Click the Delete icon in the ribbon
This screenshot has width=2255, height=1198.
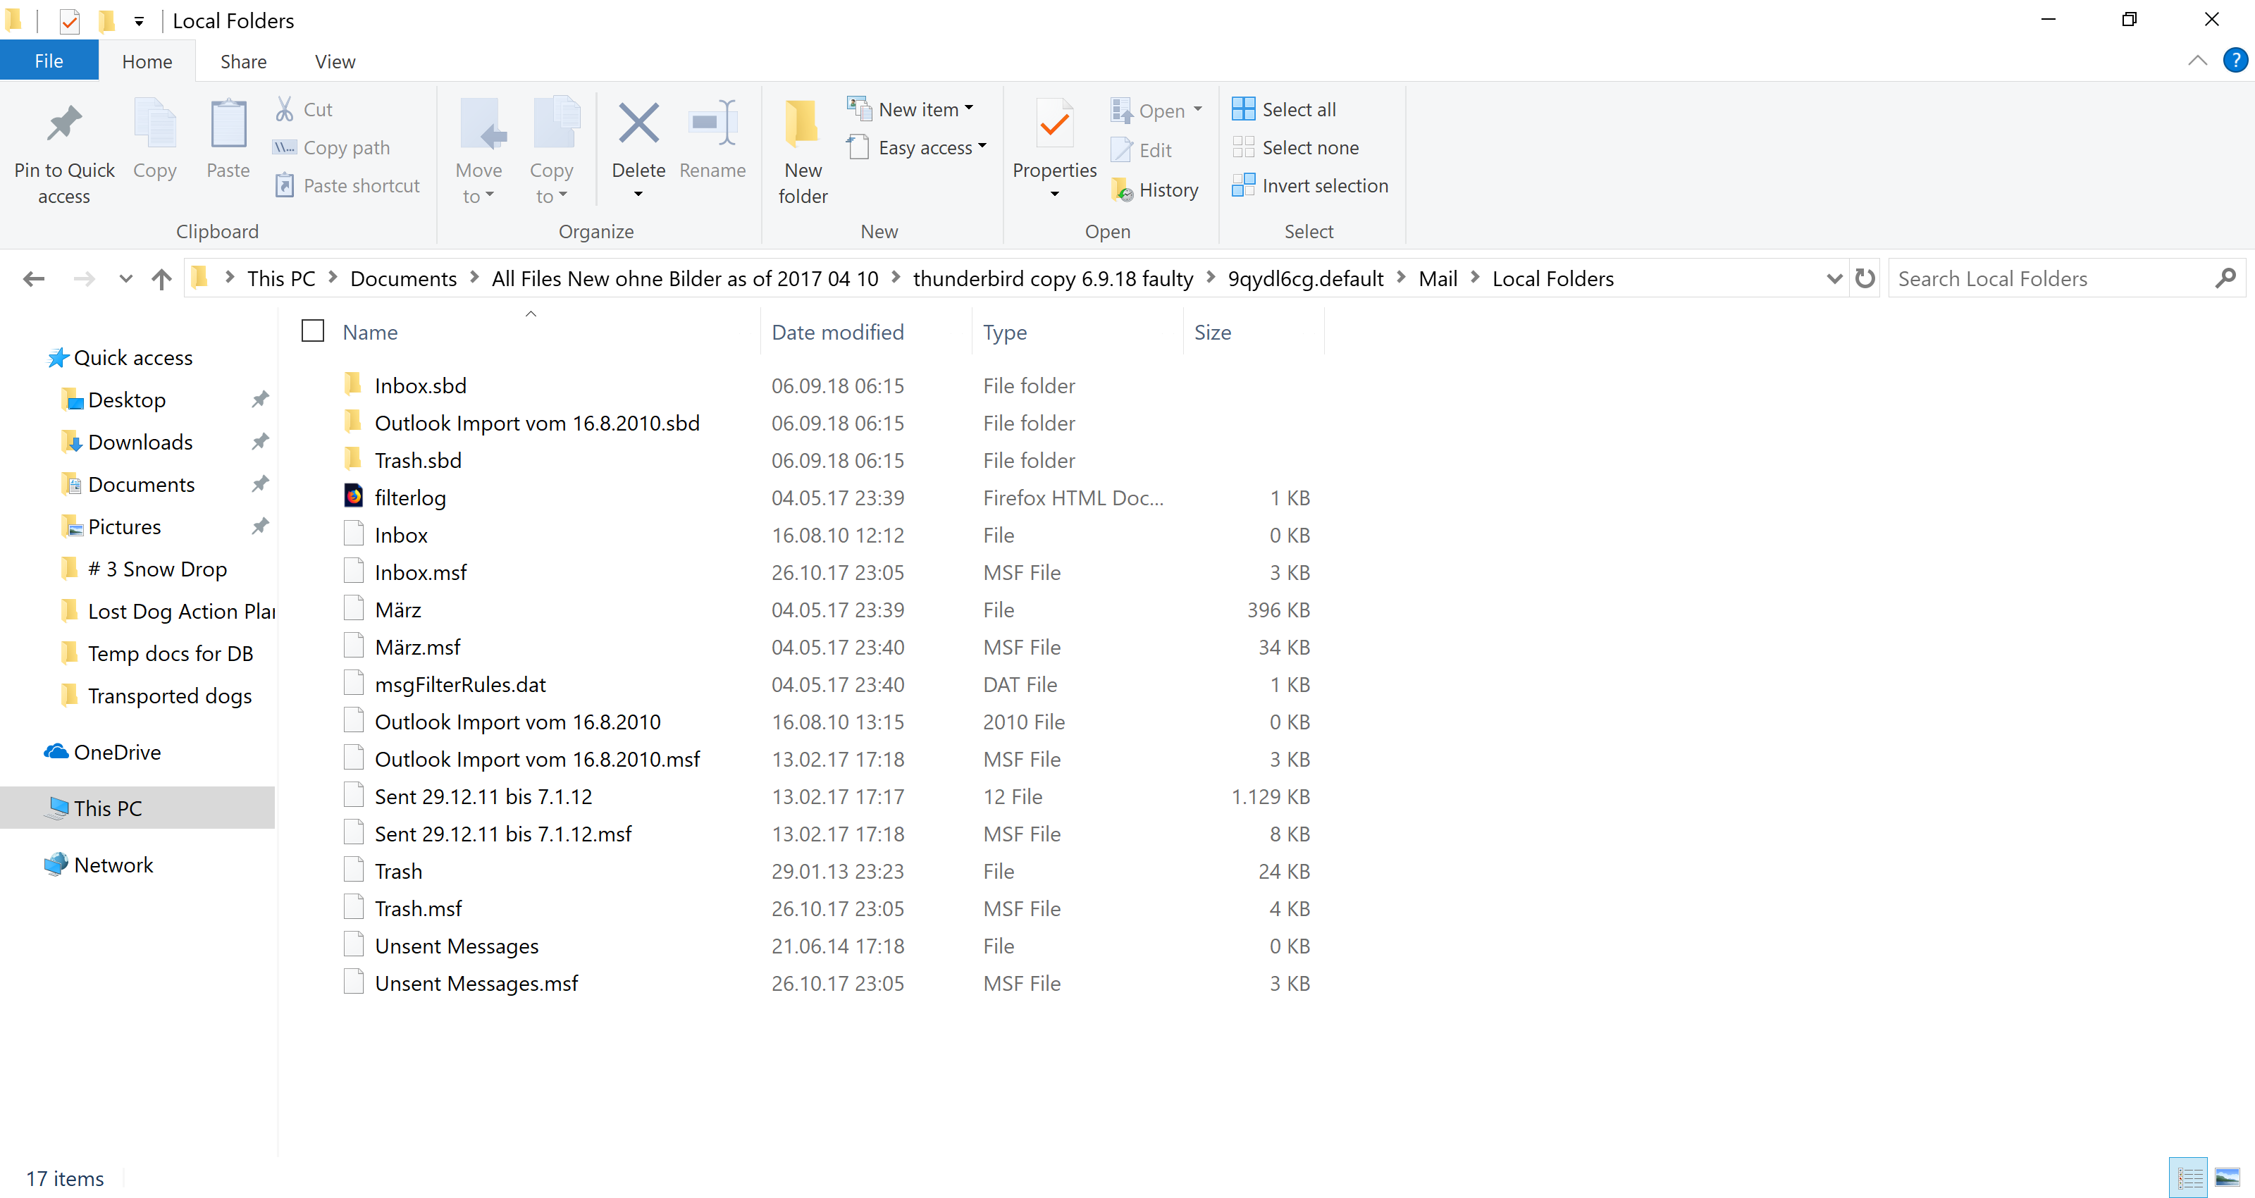click(x=638, y=124)
